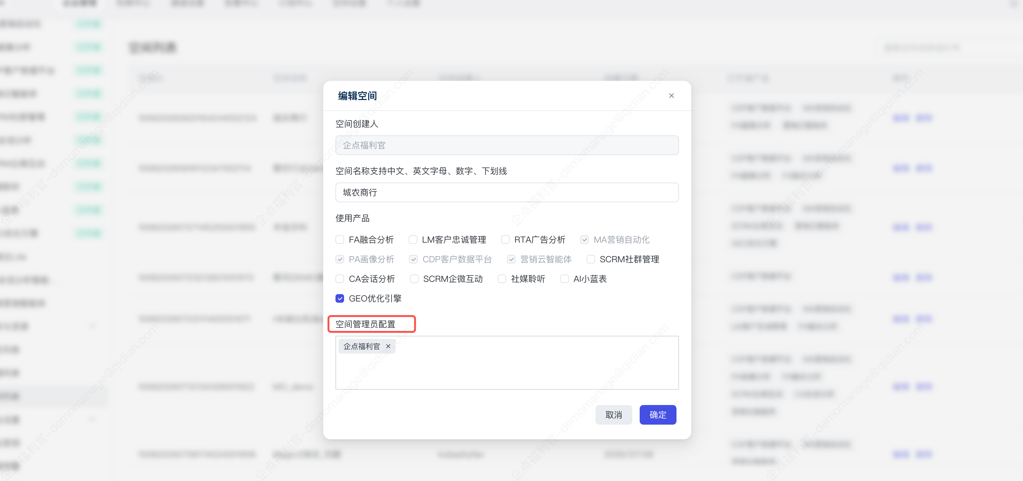
Task: Click the 确定 confirm button
Action: pos(658,415)
